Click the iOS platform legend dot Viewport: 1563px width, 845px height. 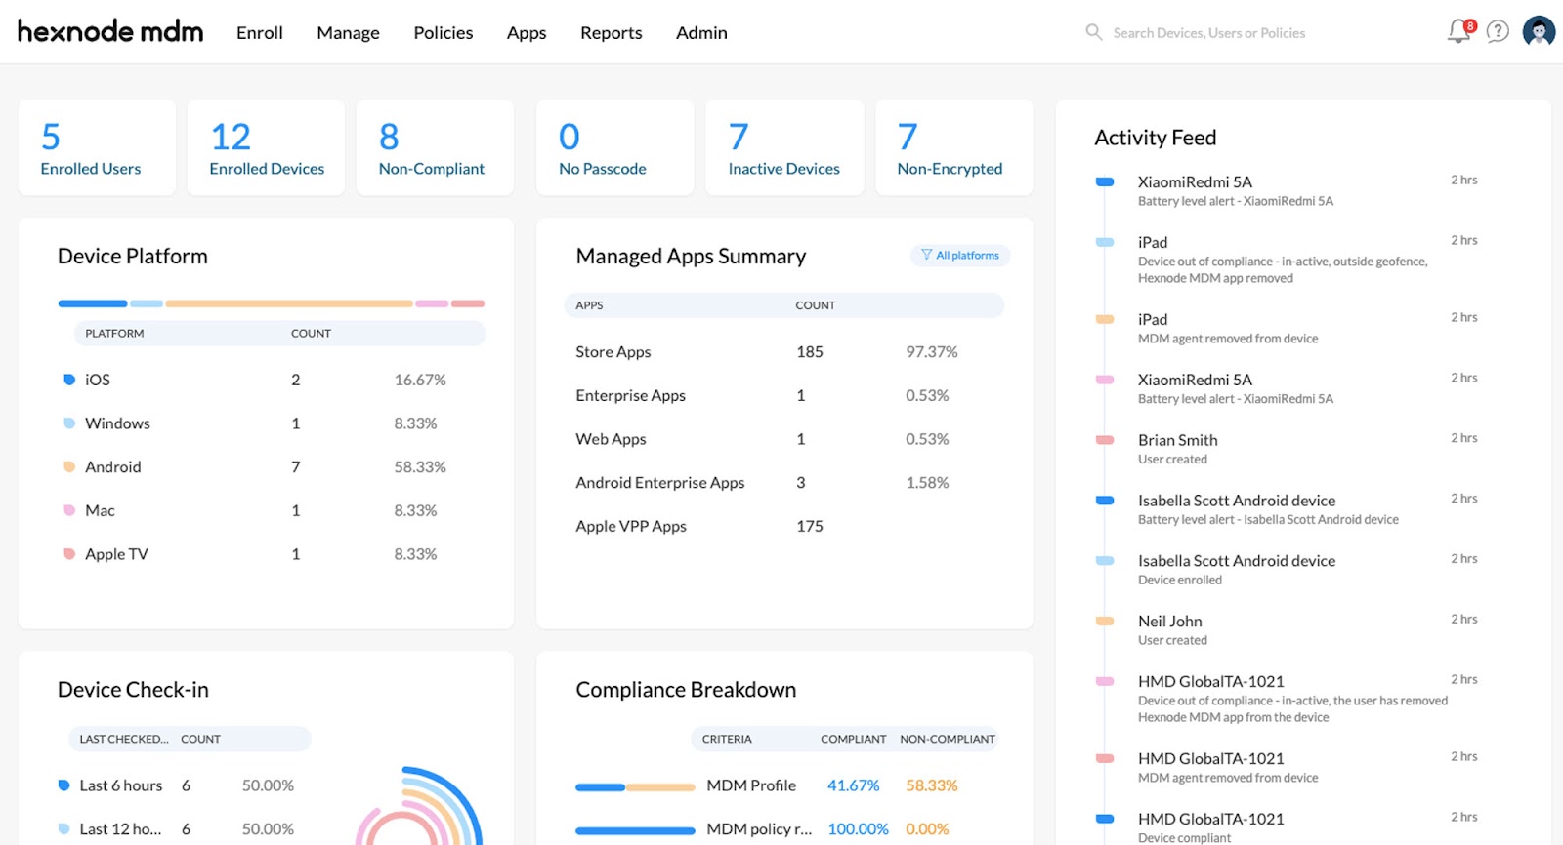coord(69,380)
